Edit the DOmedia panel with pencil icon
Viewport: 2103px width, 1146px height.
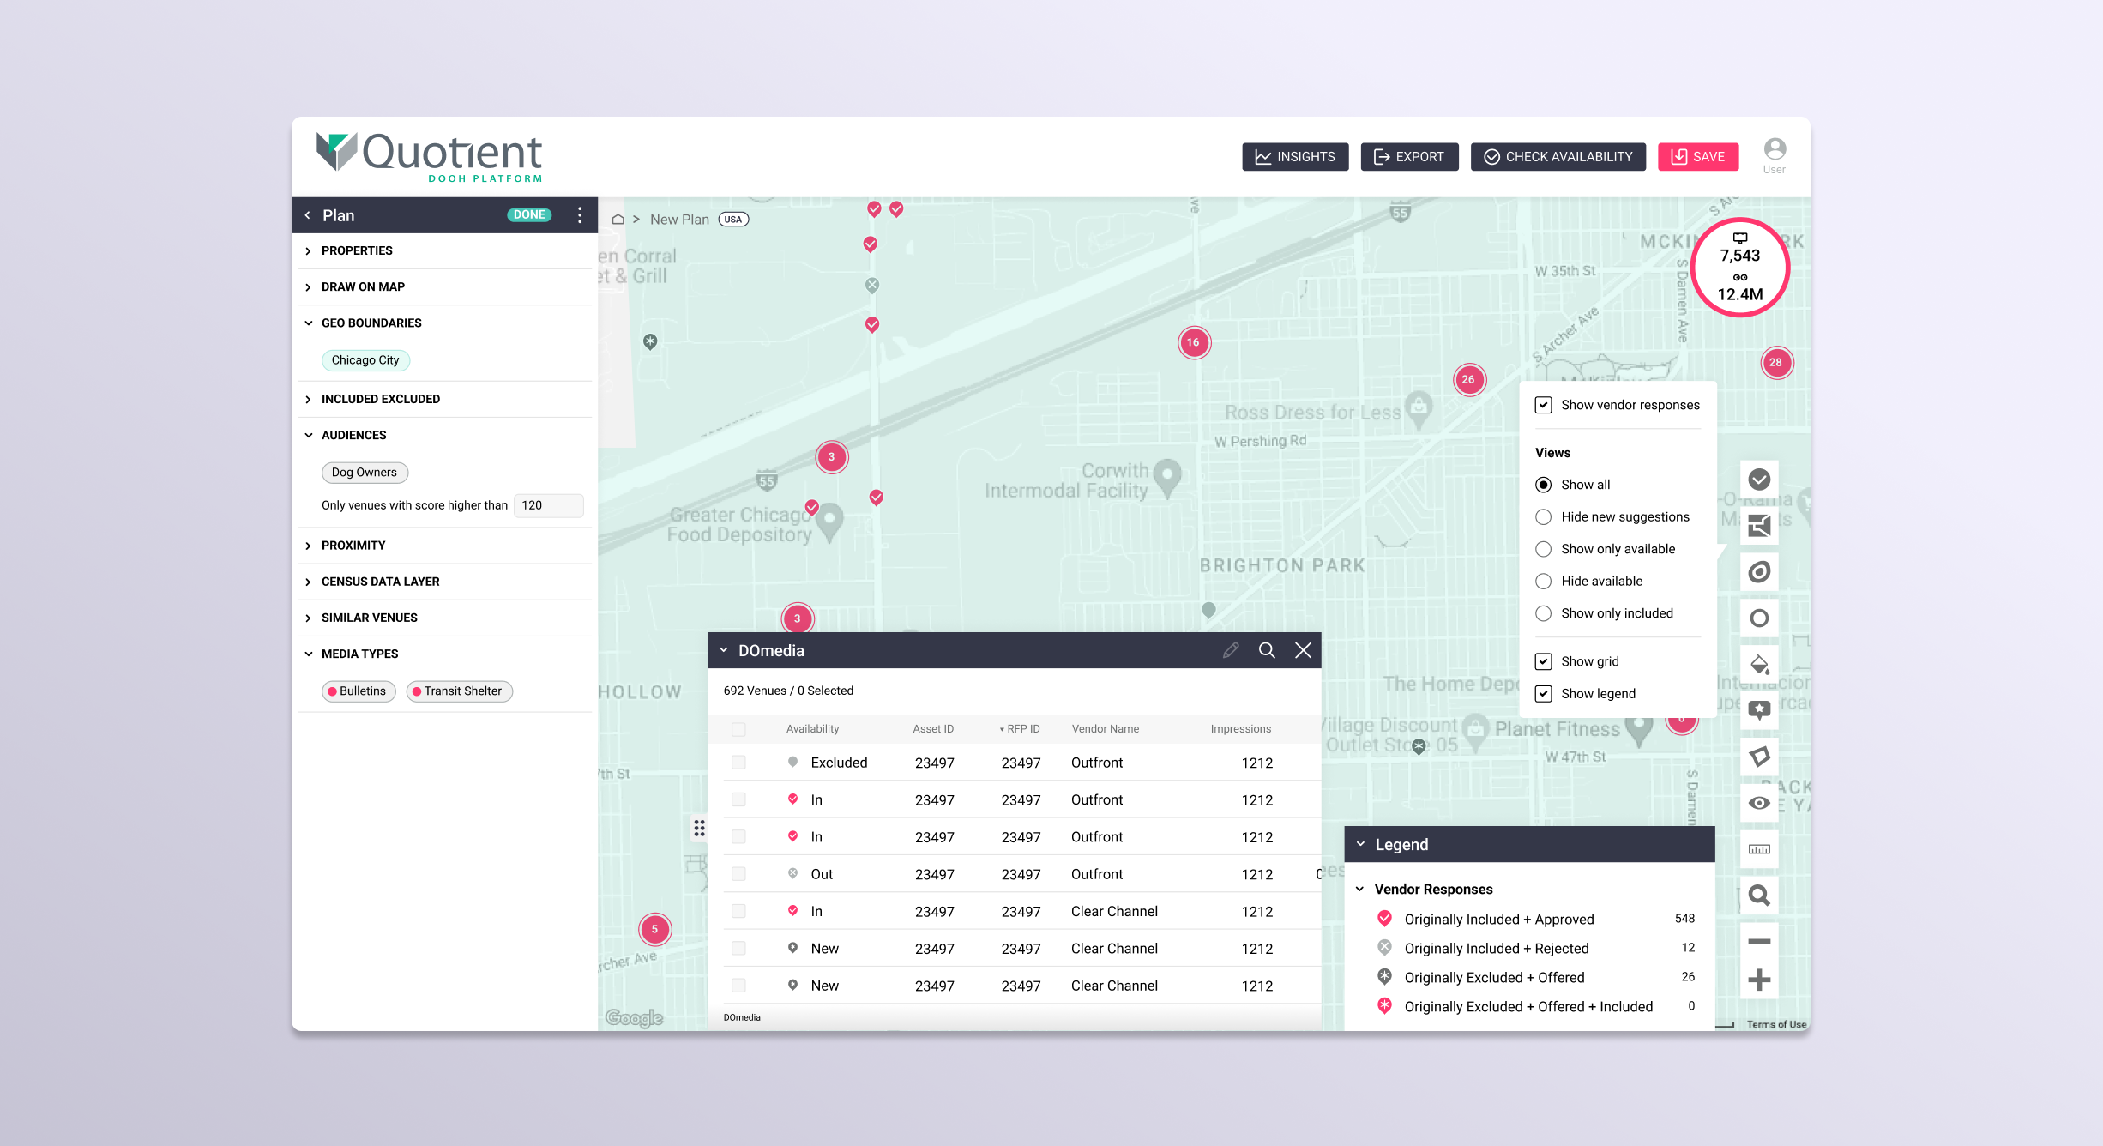point(1231,650)
